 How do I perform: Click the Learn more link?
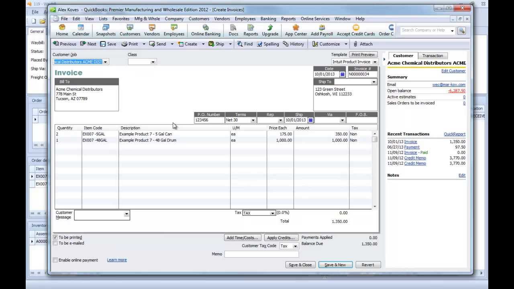coord(117,260)
